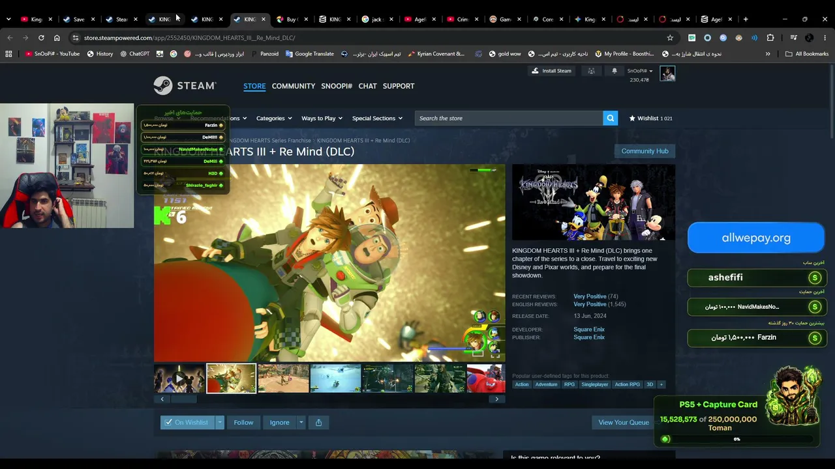Open the Ignore options dropdown arrow
The image size is (835, 469).
click(301, 423)
